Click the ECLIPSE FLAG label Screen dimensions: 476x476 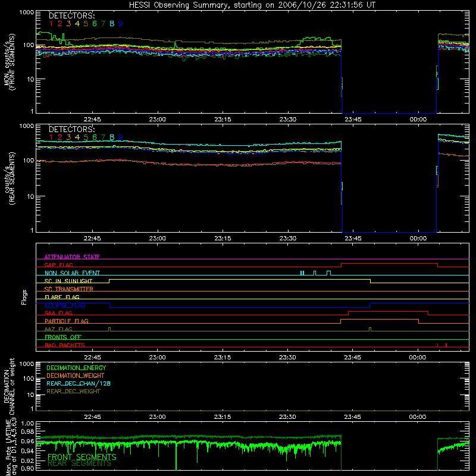point(65,305)
